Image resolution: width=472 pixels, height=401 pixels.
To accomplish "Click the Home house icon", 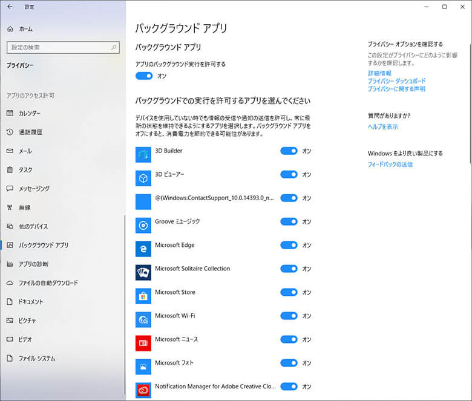I will point(10,29).
